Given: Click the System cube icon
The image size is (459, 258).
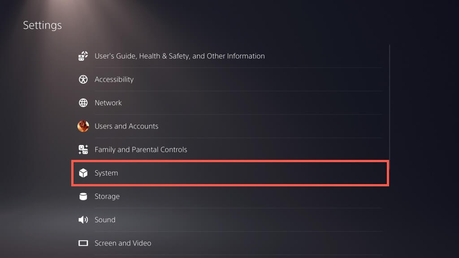Looking at the screenshot, I should click(x=83, y=173).
